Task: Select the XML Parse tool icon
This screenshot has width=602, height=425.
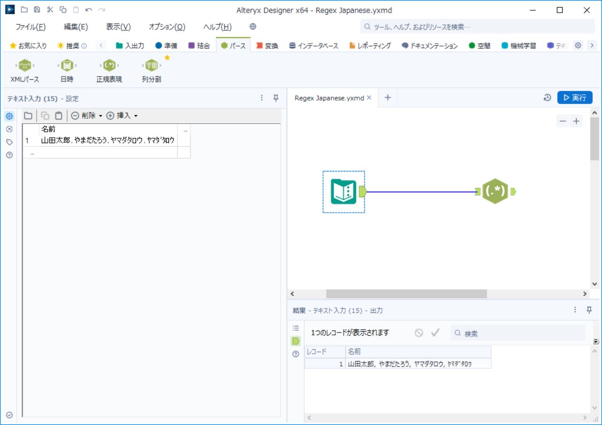Action: pos(25,65)
